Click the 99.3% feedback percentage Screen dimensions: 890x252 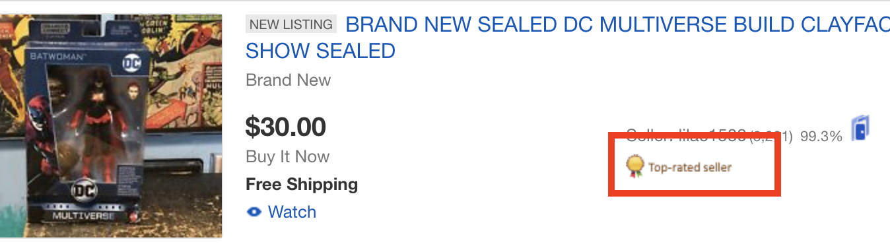(x=821, y=137)
